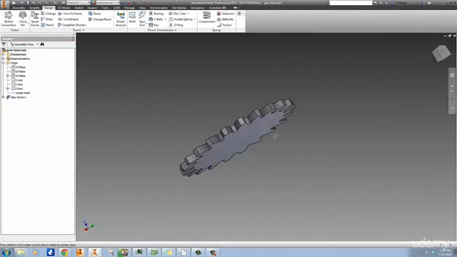Select the top-level assembly node in browser
The image size is (457, 257).
click(x=14, y=50)
